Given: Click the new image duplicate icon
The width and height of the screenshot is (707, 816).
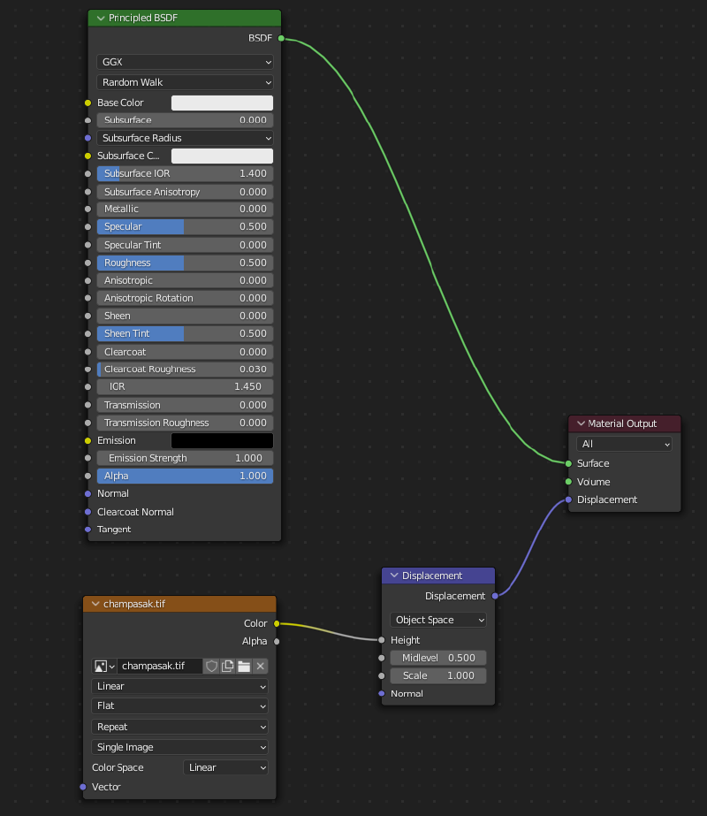Looking at the screenshot, I should click(x=228, y=666).
